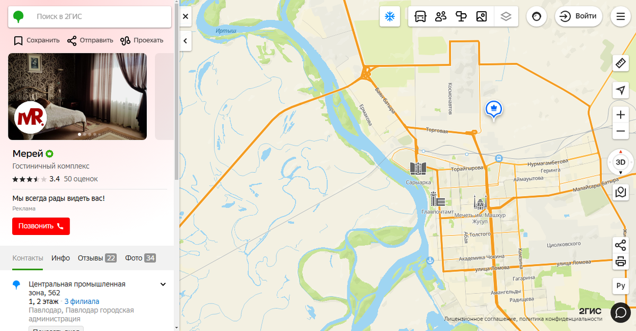This screenshot has height=331, width=636.
Task: Click the "Мы всегда рады видеть вас!" ad text
Action: (x=59, y=198)
